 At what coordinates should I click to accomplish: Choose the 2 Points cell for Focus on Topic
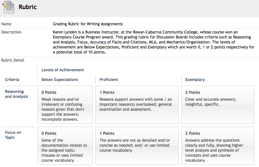click(x=218, y=146)
